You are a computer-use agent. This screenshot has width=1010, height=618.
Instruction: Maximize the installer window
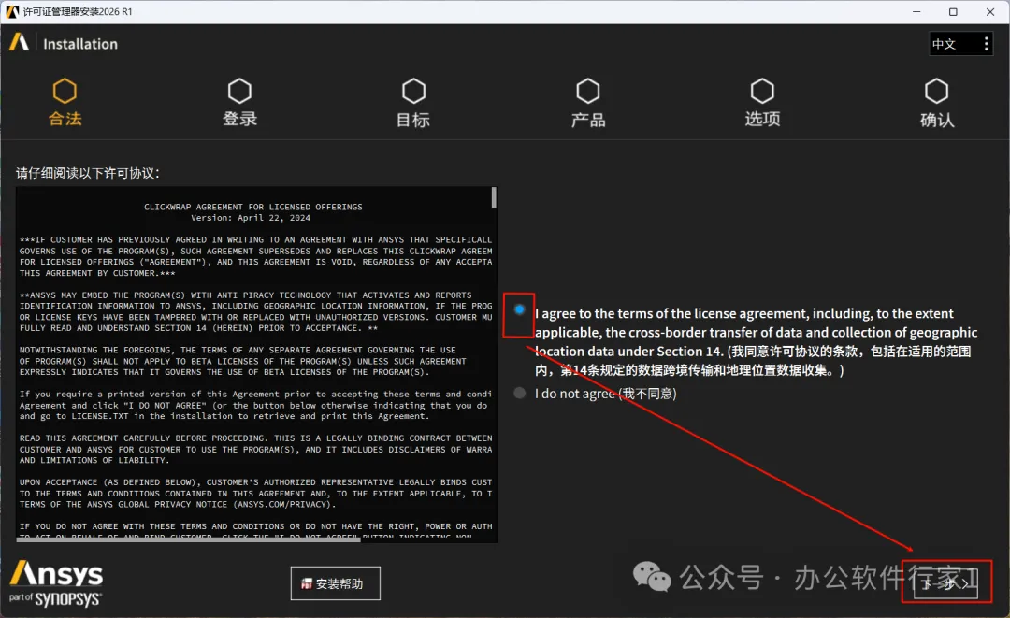point(953,11)
